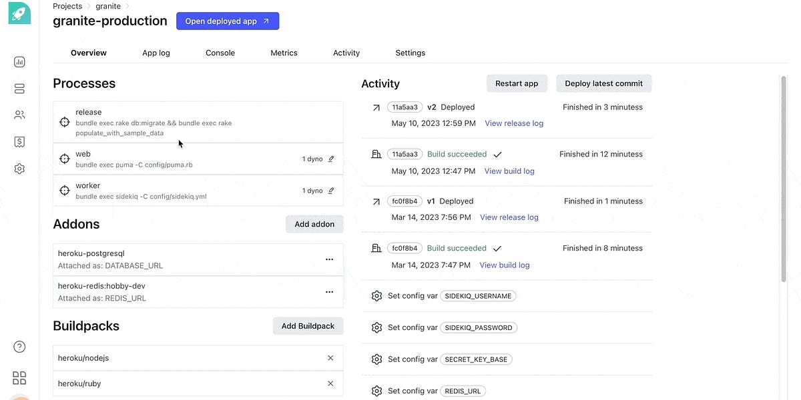The width and height of the screenshot is (801, 400).
Task: Switch to the Metrics tab
Action: coord(284,53)
